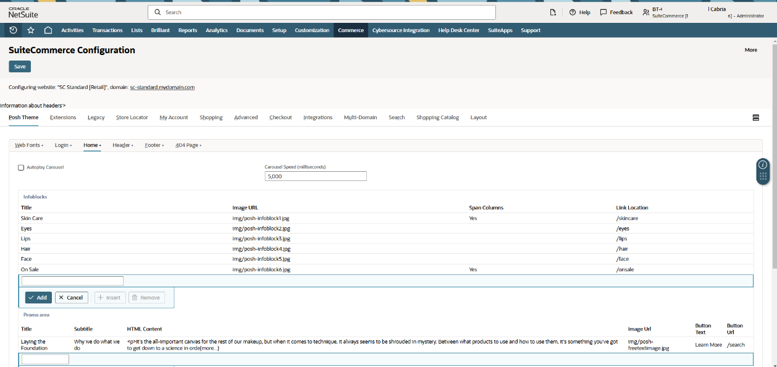
Task: Switch to the Checkout tab
Action: click(x=280, y=117)
